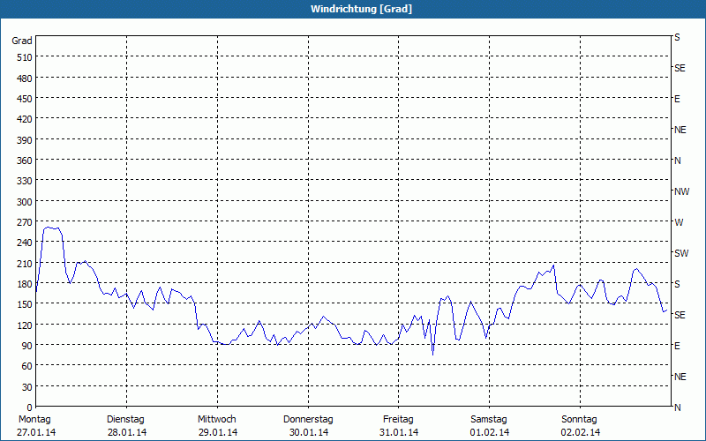The width and height of the screenshot is (706, 441).
Task: Click the Mittwoch 29.01.14 date label
Action: click(217, 426)
